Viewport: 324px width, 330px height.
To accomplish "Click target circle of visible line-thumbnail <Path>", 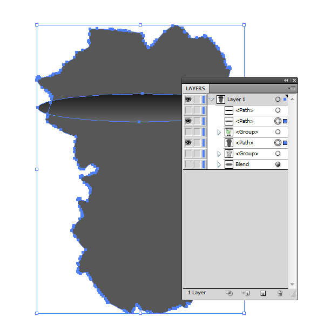I will point(278,121).
